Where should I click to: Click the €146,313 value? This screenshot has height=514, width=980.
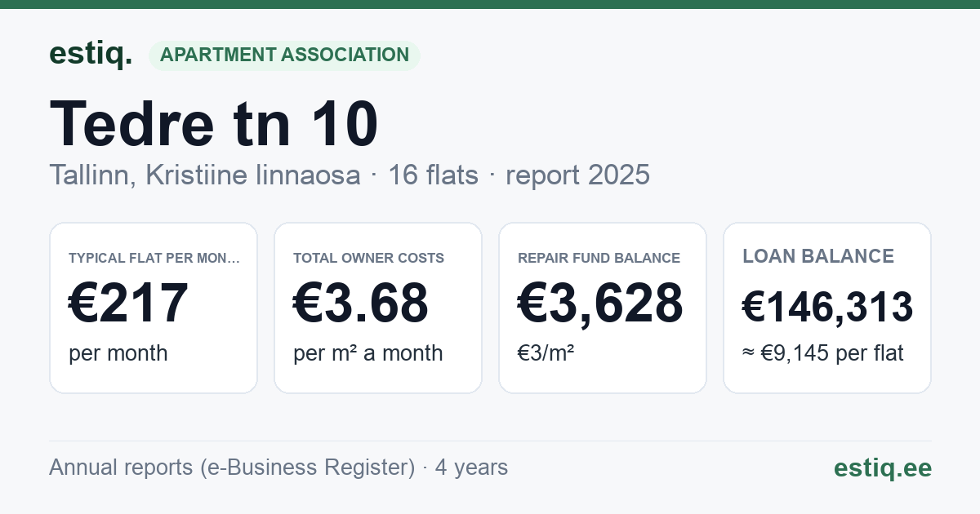point(827,308)
